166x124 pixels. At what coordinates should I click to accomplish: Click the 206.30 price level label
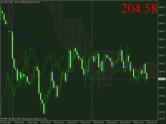click(x=162, y=23)
